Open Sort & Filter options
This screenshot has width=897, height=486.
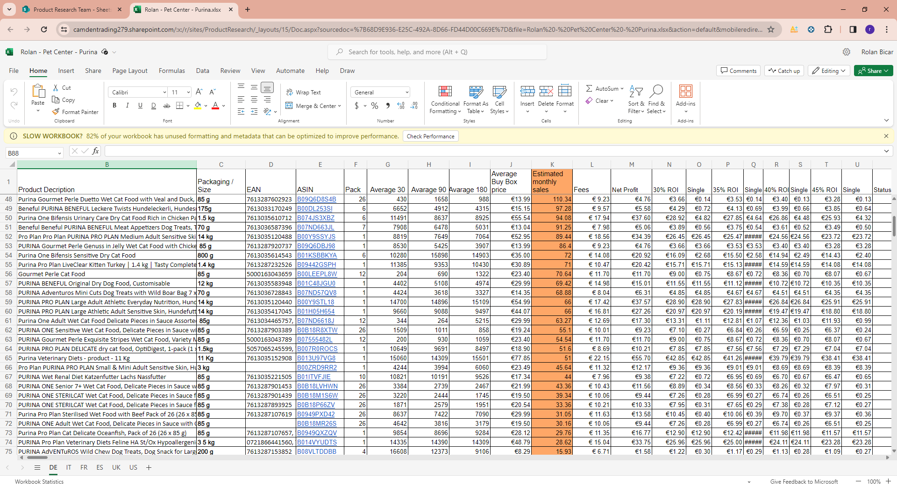(636, 100)
